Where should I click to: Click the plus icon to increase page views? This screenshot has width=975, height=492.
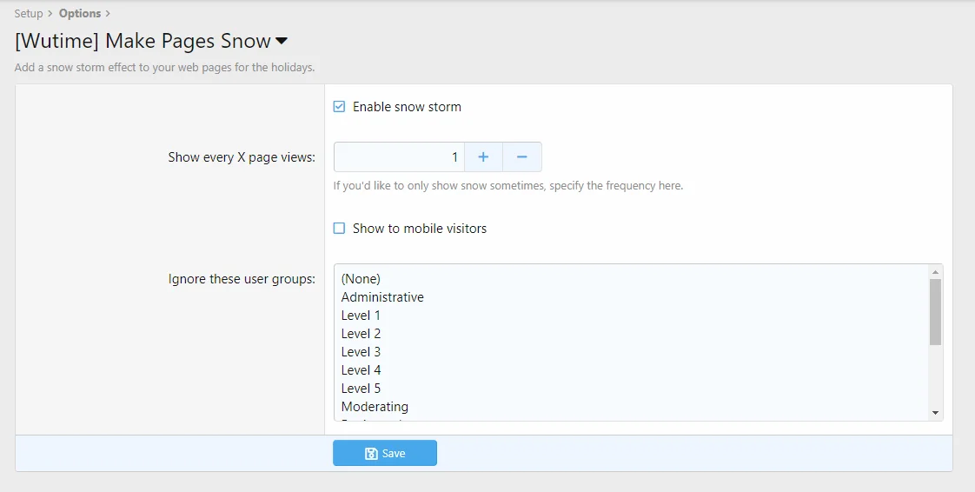point(483,157)
